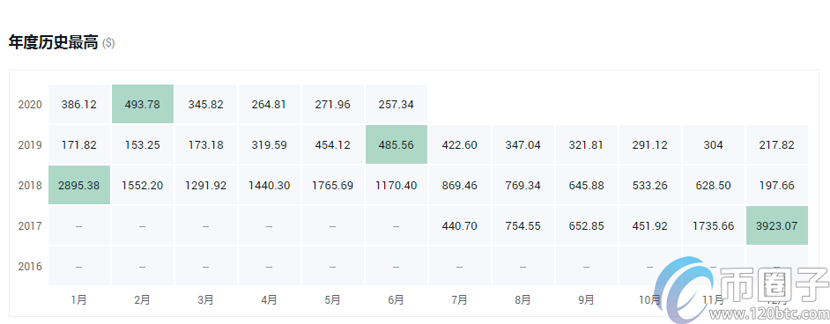
Task: Click the 年度历史最高 heading
Action: 54,43
